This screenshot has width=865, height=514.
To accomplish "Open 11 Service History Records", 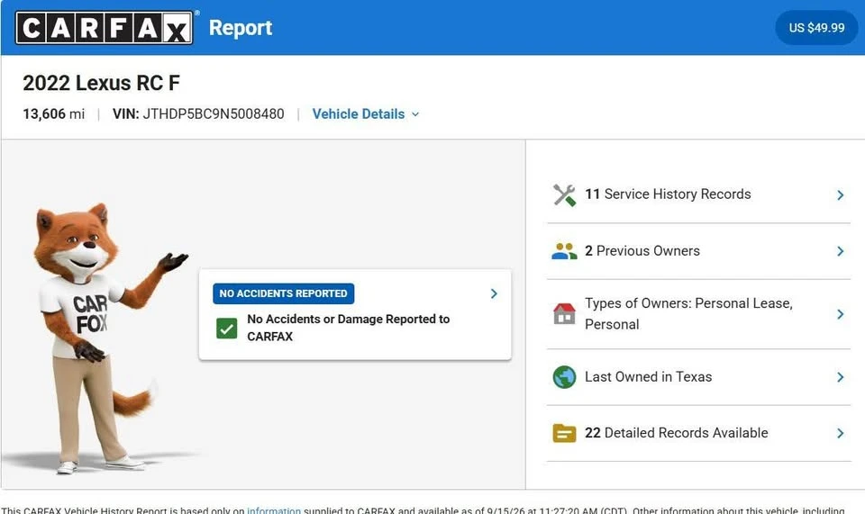I will point(697,195).
